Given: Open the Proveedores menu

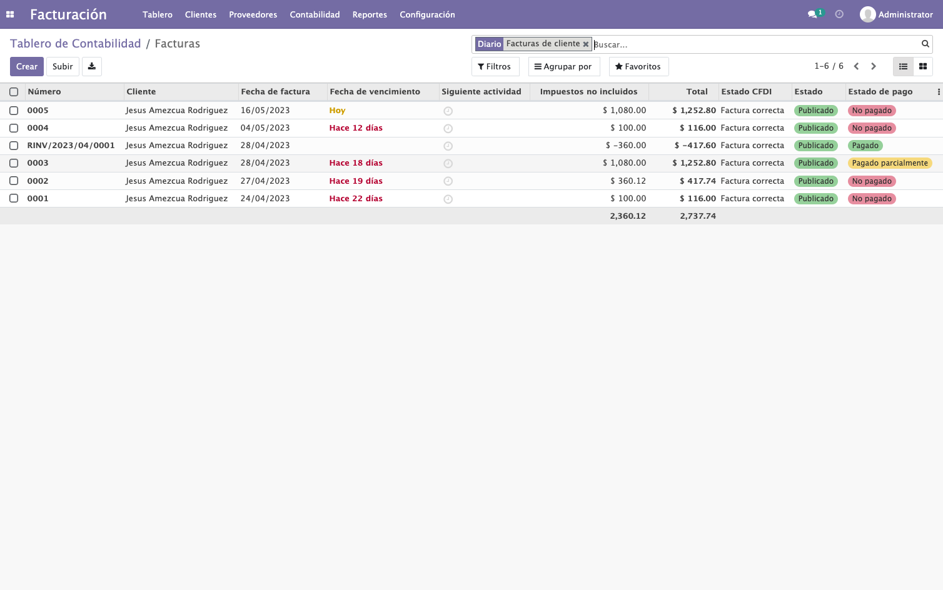Looking at the screenshot, I should coord(253,14).
